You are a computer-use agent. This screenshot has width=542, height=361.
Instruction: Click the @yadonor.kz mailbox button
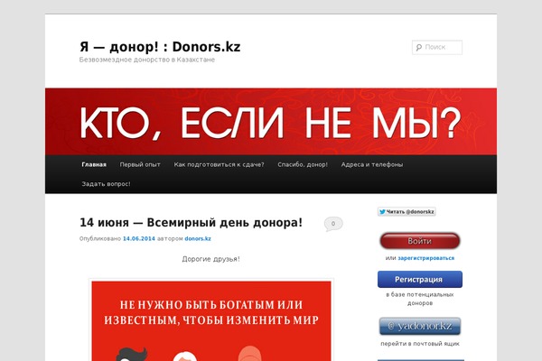click(420, 327)
